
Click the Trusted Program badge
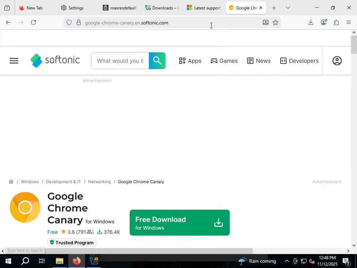tap(72, 243)
